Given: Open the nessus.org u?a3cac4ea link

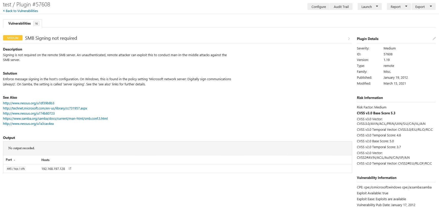Looking at the screenshot, I should 28,124.
